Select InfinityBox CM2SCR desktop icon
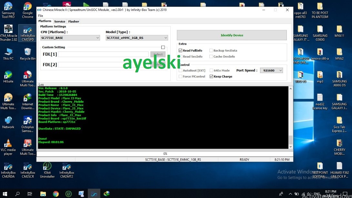The width and height of the screenshot is (352, 198). coord(28,170)
